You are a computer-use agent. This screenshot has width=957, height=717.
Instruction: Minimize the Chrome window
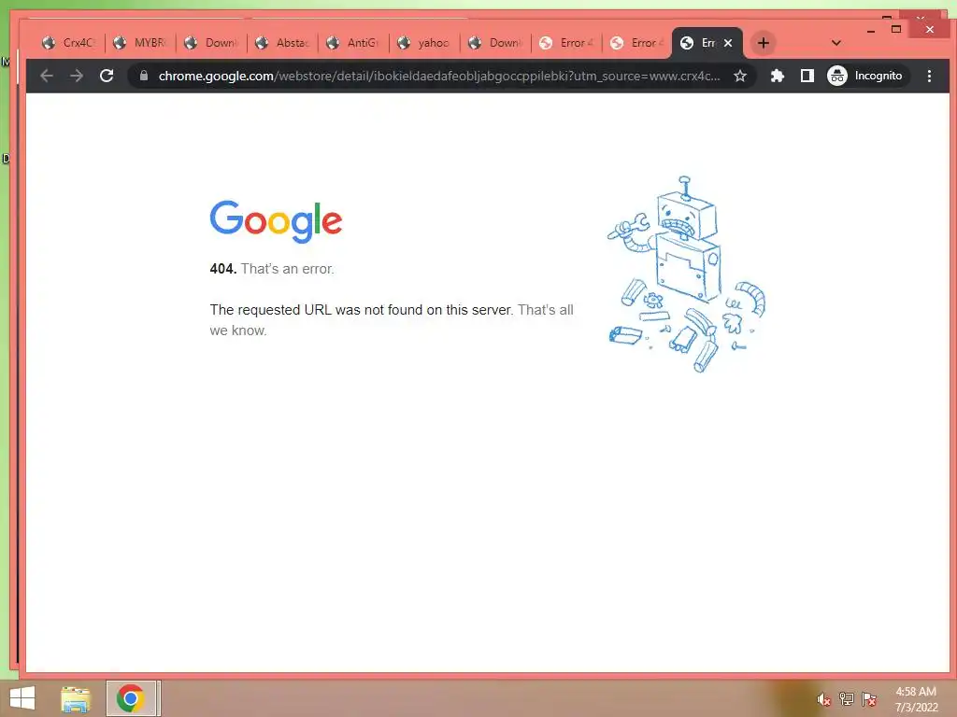pos(871,31)
